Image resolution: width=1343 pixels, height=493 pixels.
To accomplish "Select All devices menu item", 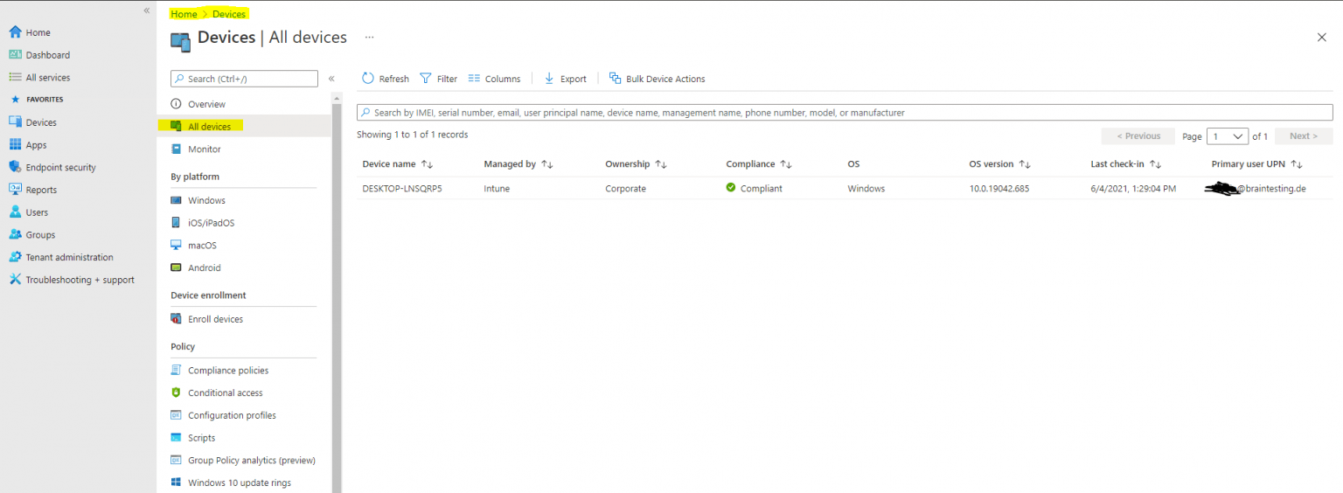I will tap(245, 127).
